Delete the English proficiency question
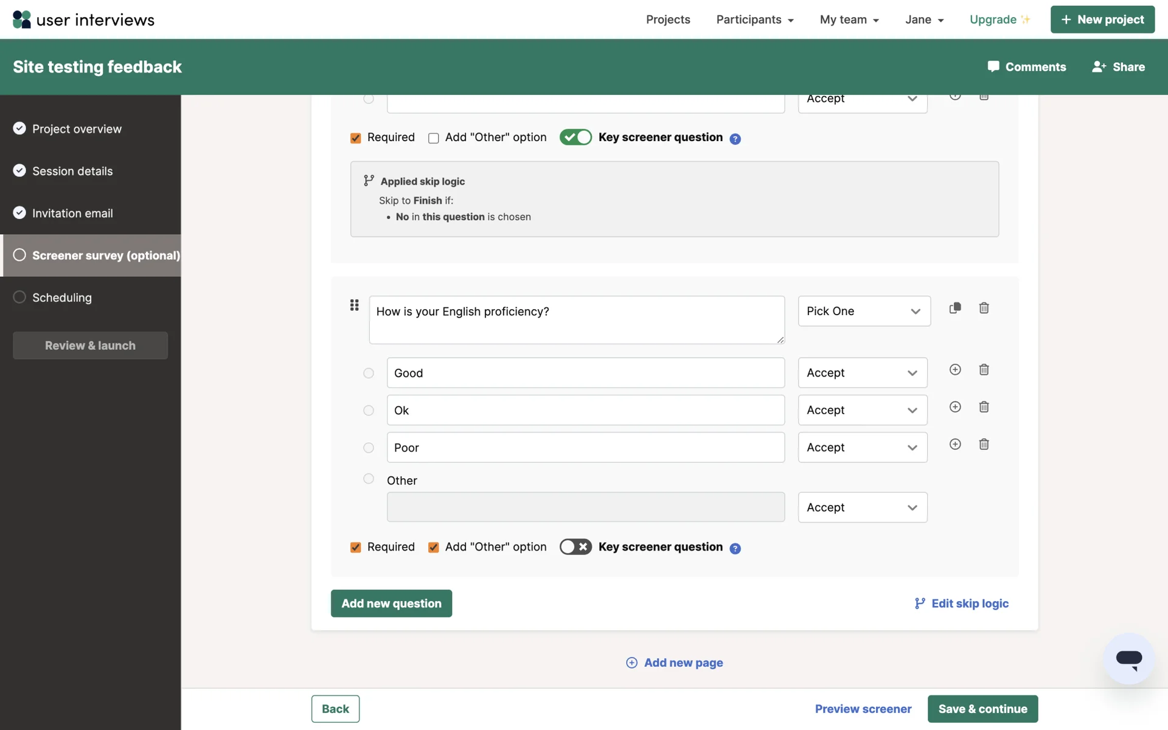 (984, 308)
